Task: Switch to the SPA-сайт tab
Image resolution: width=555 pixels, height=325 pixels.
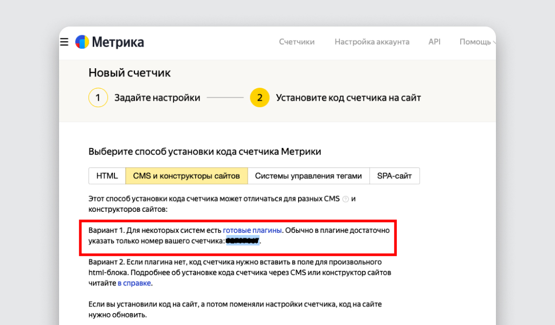Action: pyautogui.click(x=395, y=175)
